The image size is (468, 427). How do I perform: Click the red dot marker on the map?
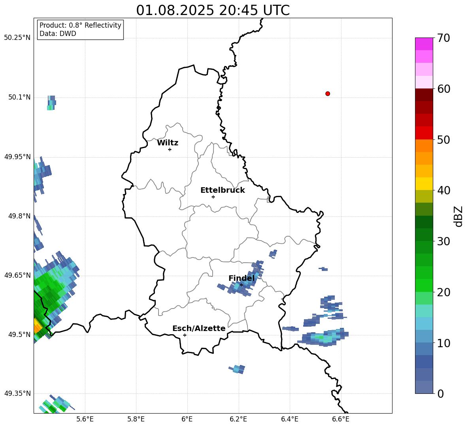(x=327, y=94)
